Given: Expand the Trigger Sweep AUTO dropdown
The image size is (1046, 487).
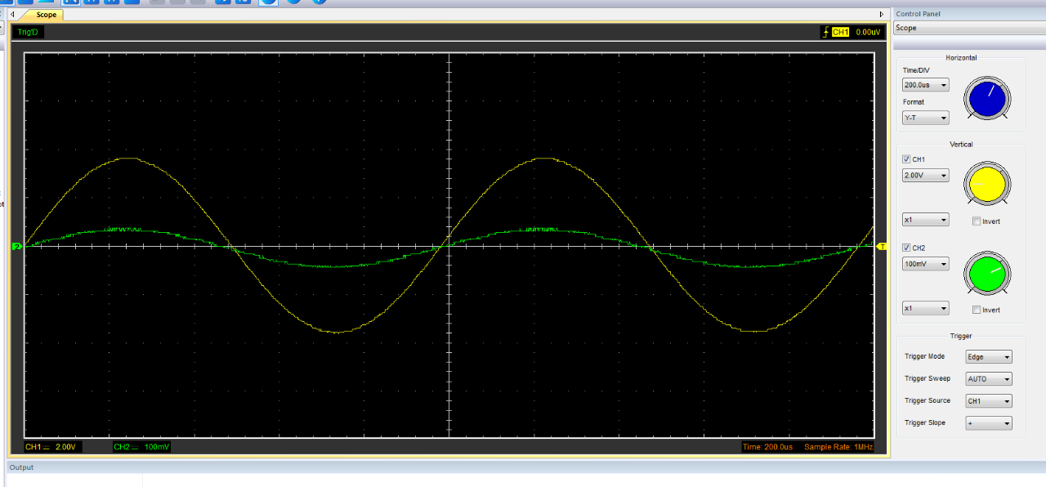Looking at the screenshot, I should pos(989,379).
